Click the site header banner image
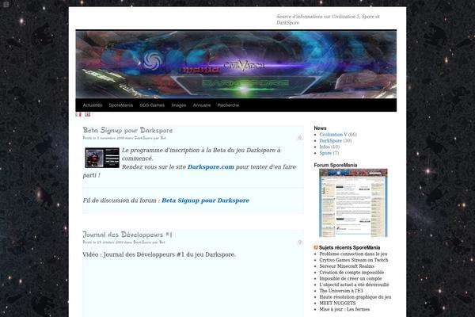Screen dimensions: 475x317 click(236, 64)
